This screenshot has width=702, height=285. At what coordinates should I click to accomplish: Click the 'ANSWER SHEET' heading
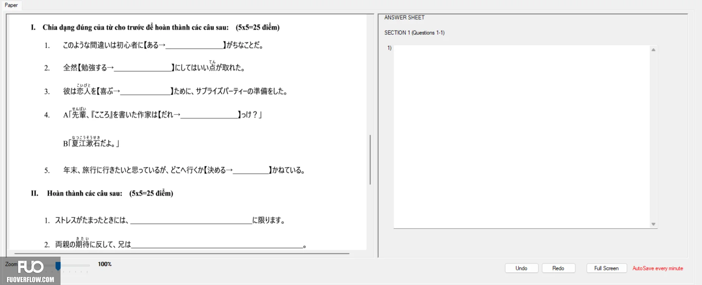404,17
